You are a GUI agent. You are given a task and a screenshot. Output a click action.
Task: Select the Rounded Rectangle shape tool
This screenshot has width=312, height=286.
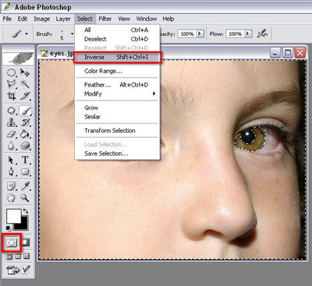[x=25, y=172]
